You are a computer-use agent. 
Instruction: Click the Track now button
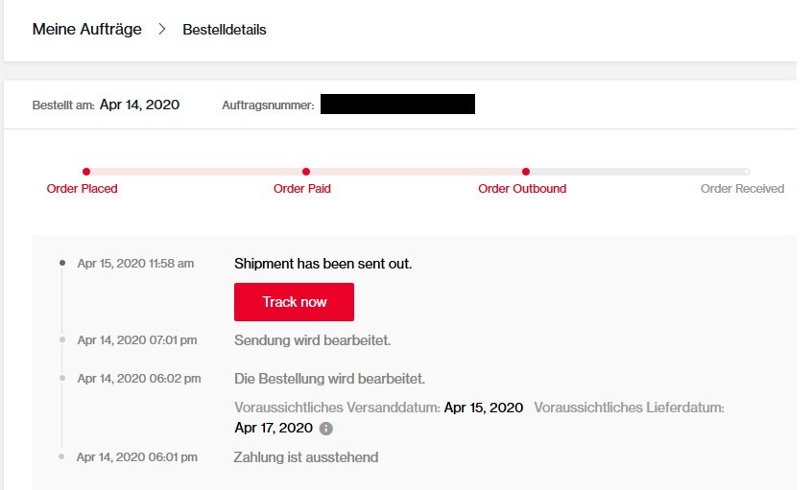tap(294, 302)
